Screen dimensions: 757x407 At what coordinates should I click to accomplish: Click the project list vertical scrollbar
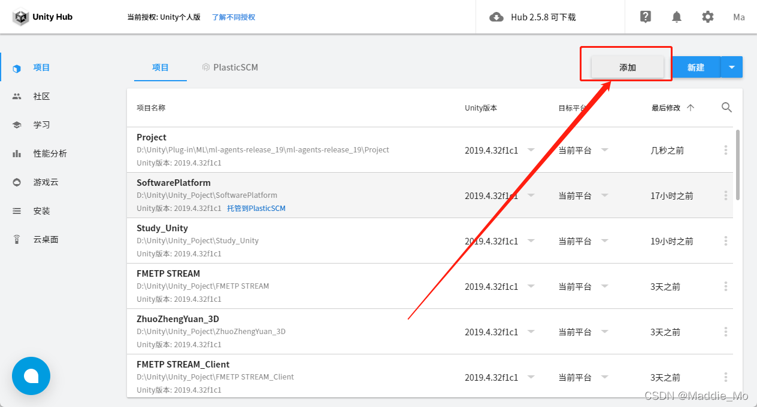(738, 164)
